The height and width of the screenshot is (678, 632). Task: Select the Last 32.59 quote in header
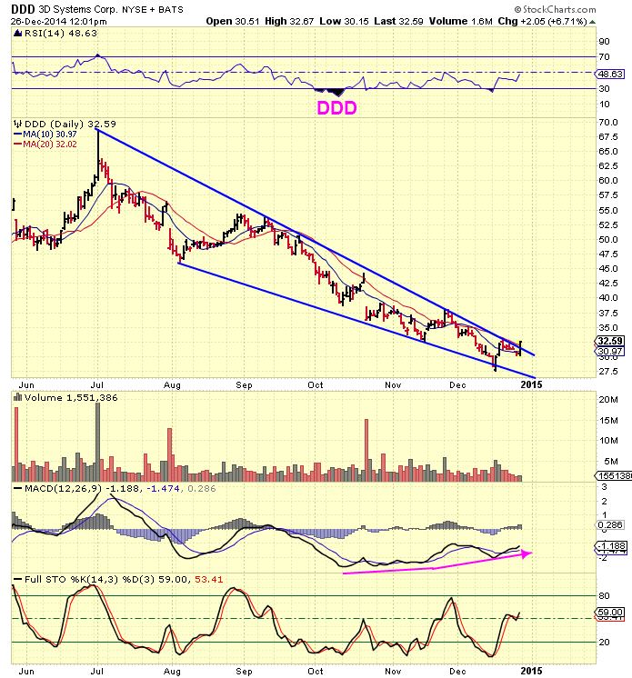click(x=398, y=21)
